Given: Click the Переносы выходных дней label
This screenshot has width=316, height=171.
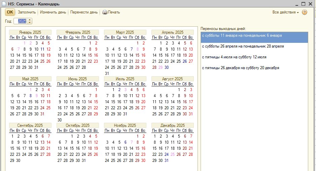Looking at the screenshot, I should [x=223, y=29].
